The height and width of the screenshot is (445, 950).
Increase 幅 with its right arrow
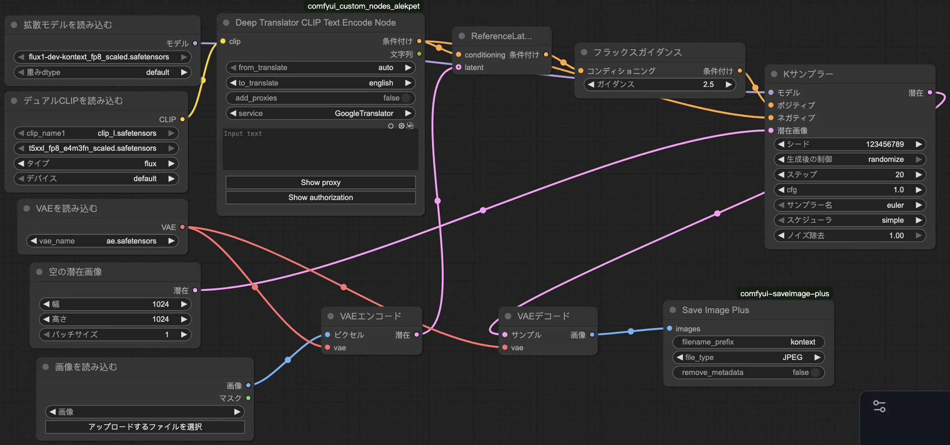(x=184, y=304)
